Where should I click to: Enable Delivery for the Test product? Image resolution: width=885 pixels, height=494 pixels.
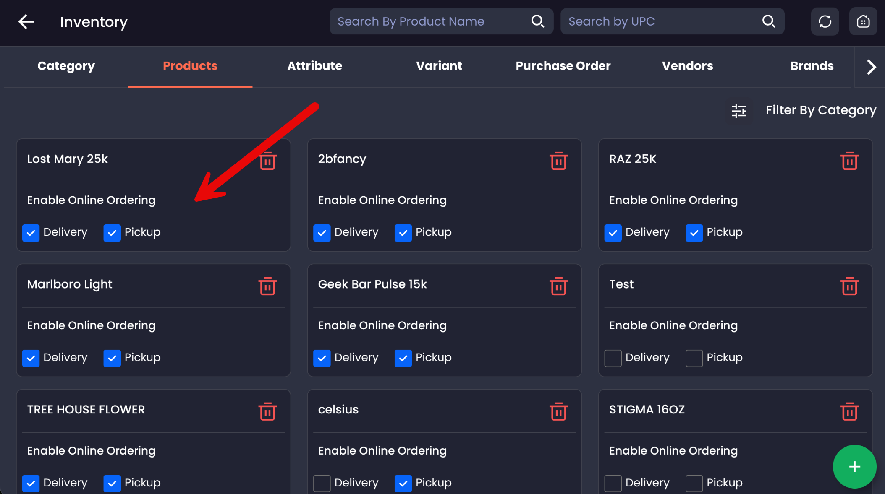(613, 358)
